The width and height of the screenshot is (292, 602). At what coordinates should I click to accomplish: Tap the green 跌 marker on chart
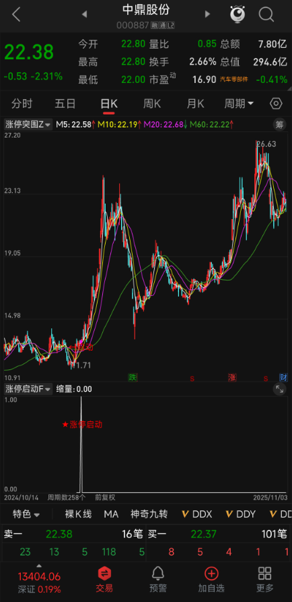(x=133, y=378)
